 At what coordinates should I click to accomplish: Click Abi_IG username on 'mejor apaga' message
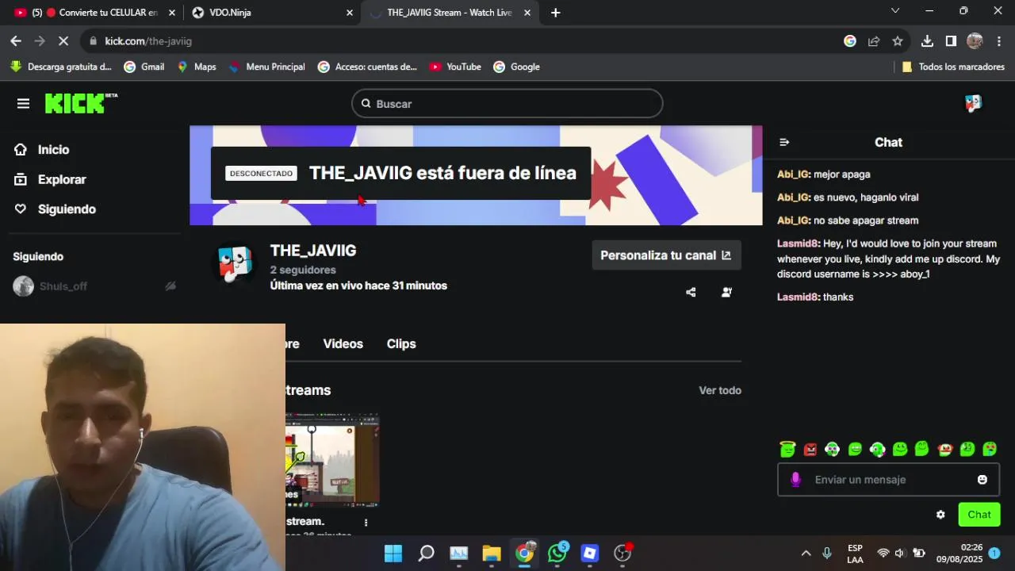pos(793,174)
